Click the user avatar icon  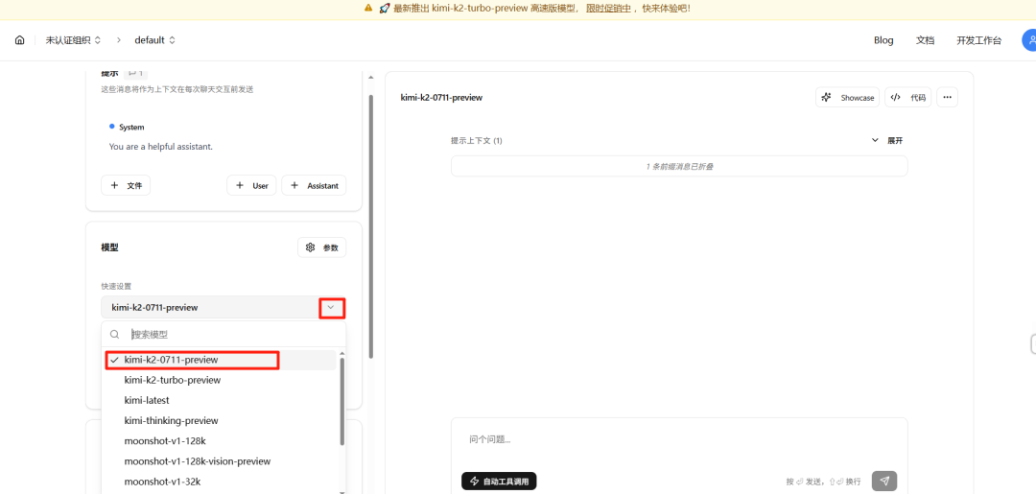click(x=1029, y=40)
